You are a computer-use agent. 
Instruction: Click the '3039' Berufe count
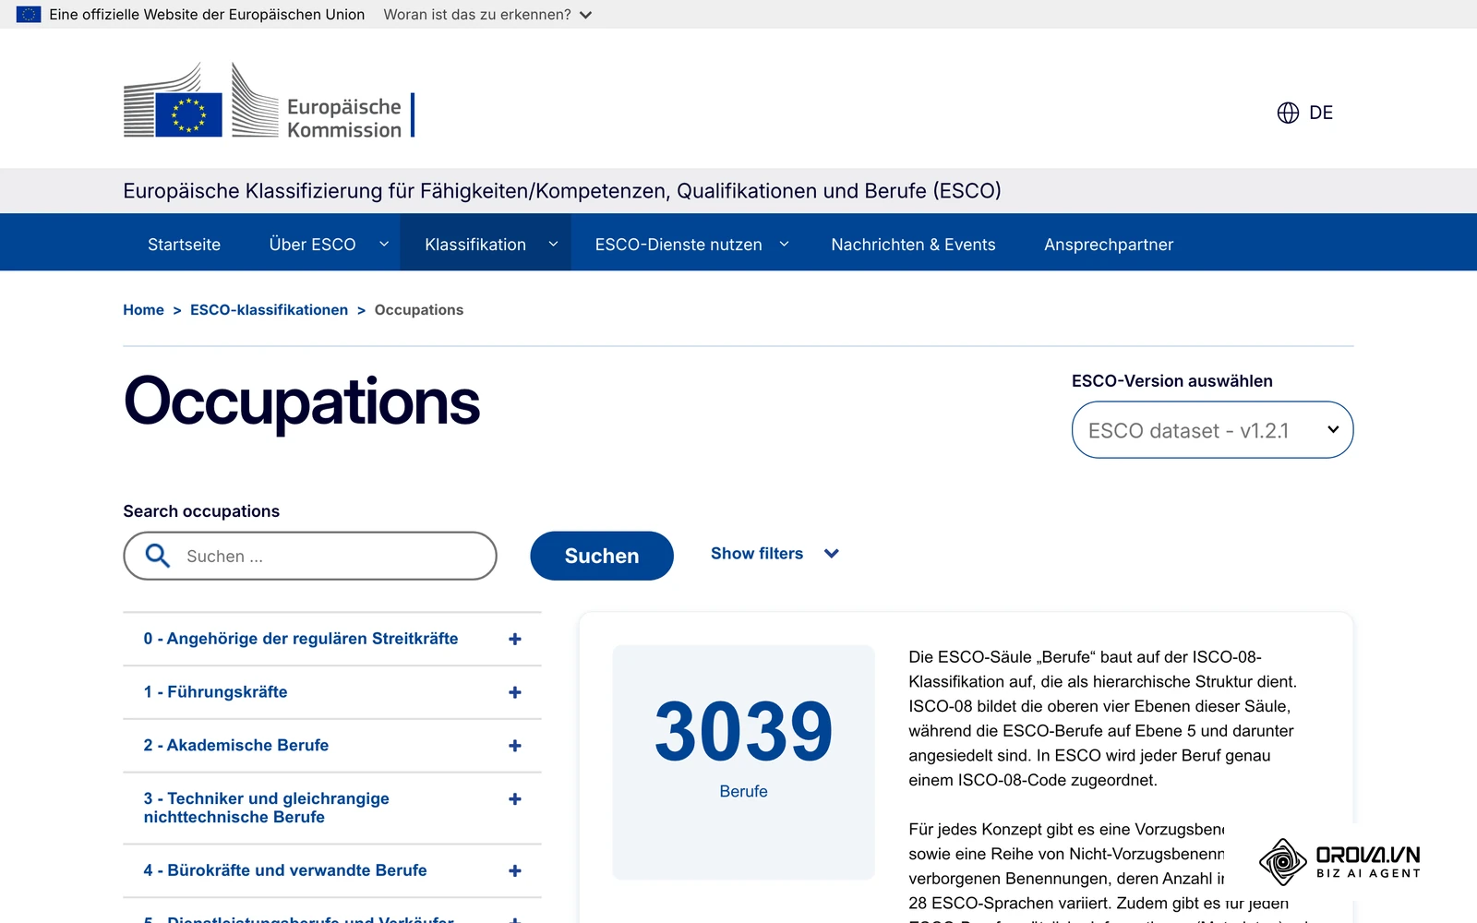click(743, 731)
